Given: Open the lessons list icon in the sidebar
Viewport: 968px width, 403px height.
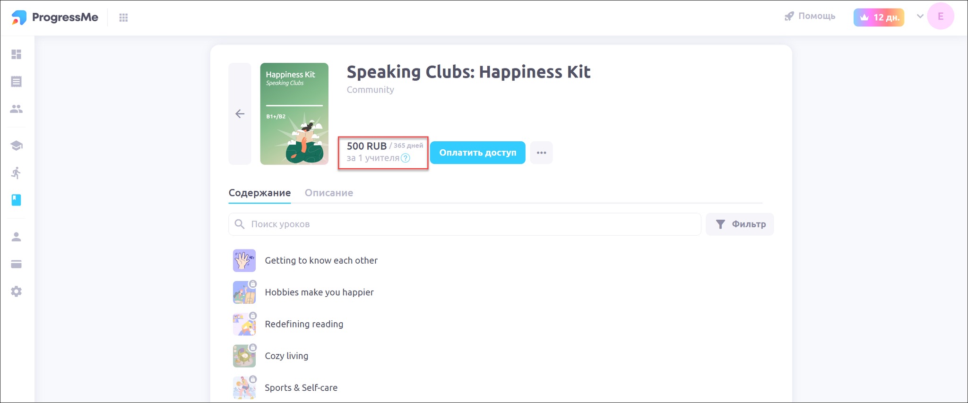Looking at the screenshot, I should point(17,82).
